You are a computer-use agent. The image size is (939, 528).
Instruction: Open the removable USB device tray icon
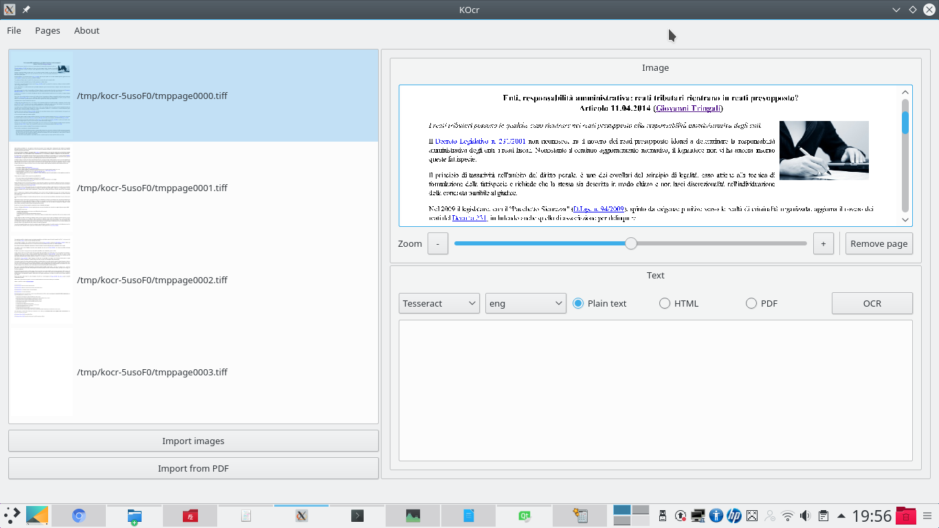pos(663,516)
